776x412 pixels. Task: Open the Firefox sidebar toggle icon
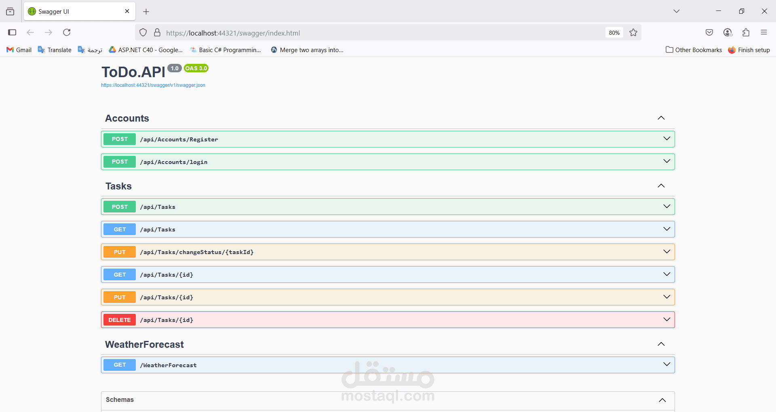pos(12,32)
